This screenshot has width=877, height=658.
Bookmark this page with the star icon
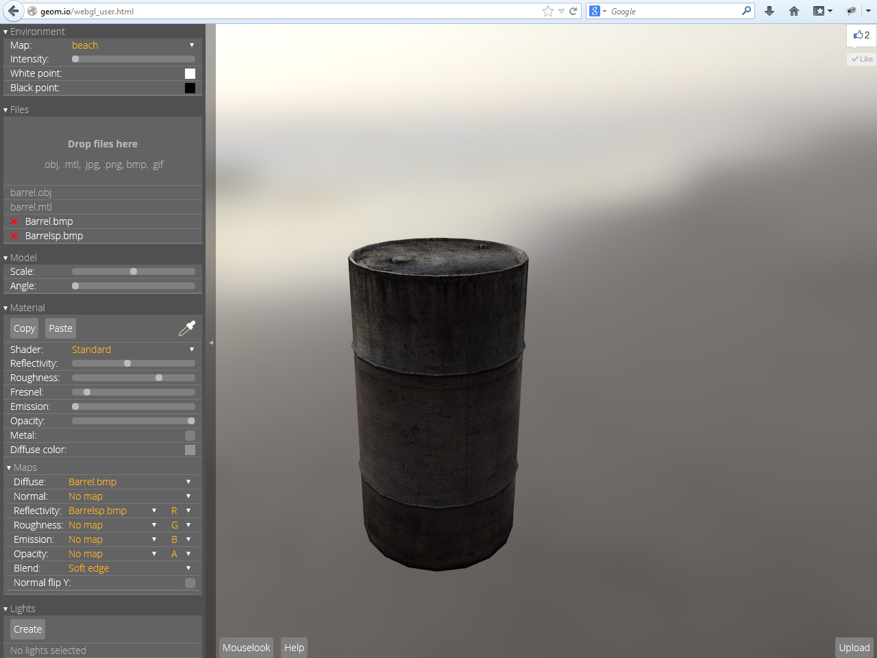coord(547,11)
